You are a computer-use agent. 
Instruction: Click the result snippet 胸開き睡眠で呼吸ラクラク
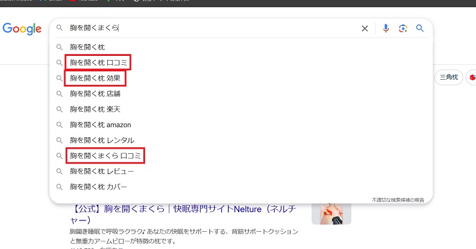(x=184, y=237)
